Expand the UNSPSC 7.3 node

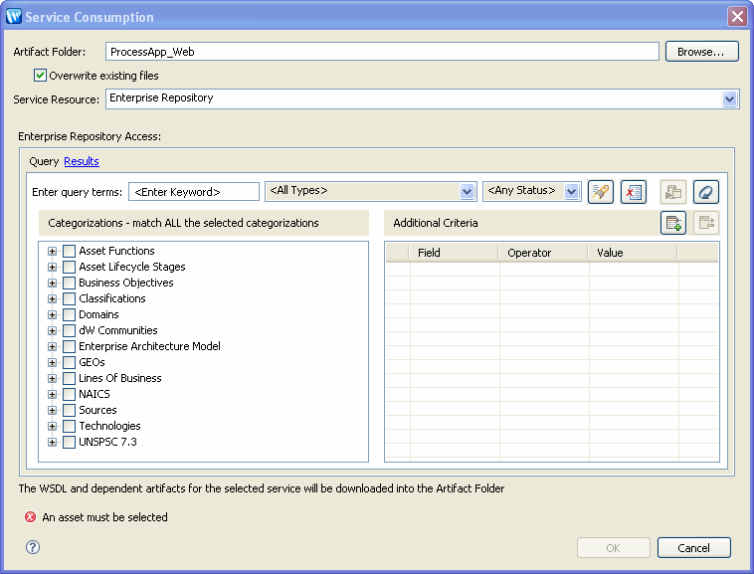(52, 442)
